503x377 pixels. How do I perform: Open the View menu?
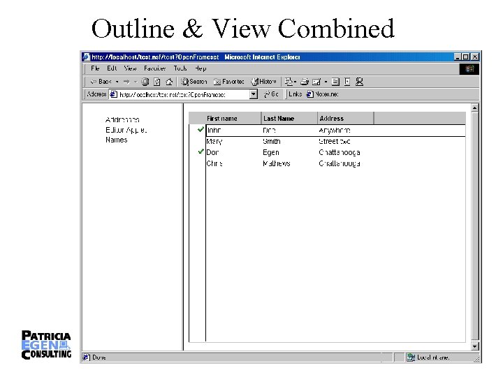pyautogui.click(x=130, y=68)
